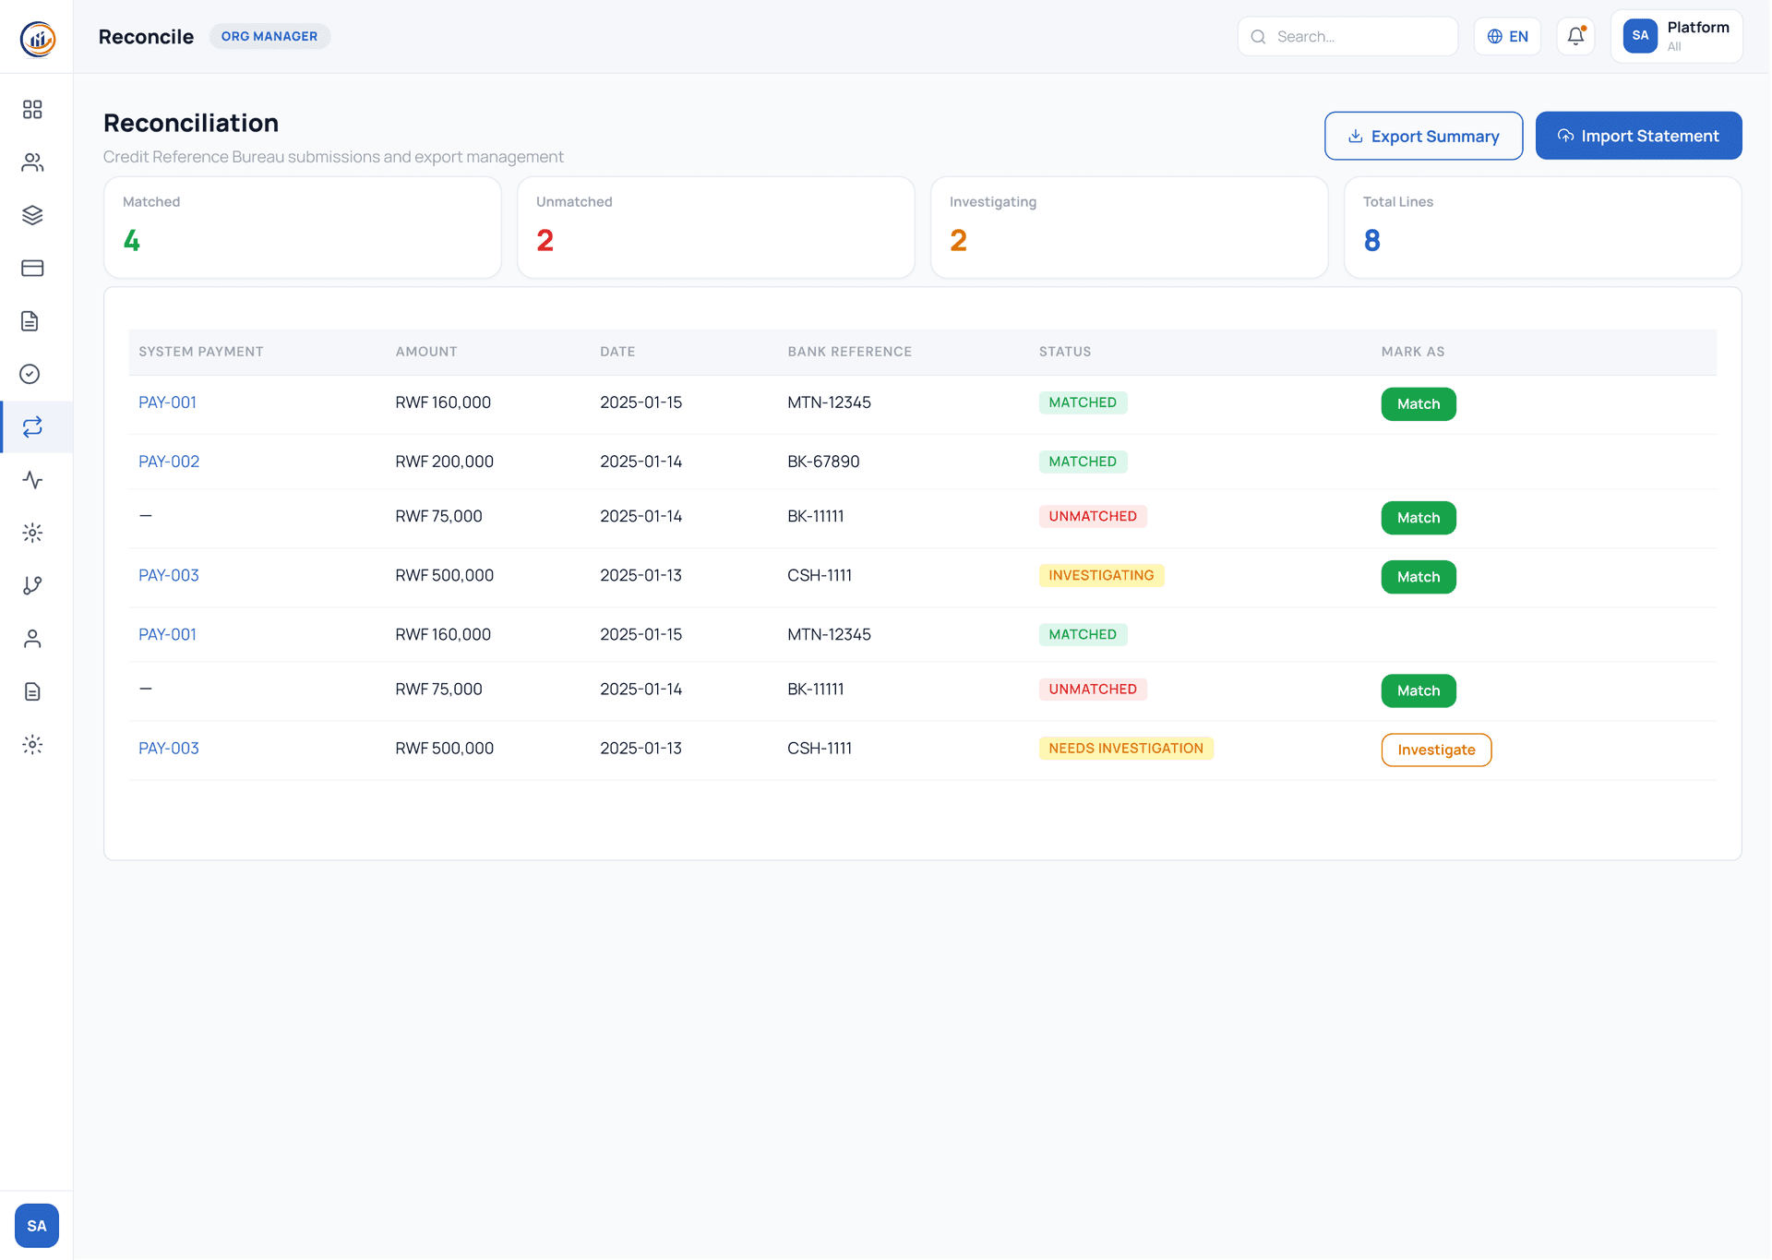Select the STATUS column header
1772x1260 pixels.
(x=1065, y=352)
